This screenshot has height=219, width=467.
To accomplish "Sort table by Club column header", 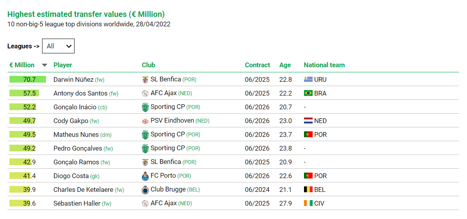I will pos(148,65).
